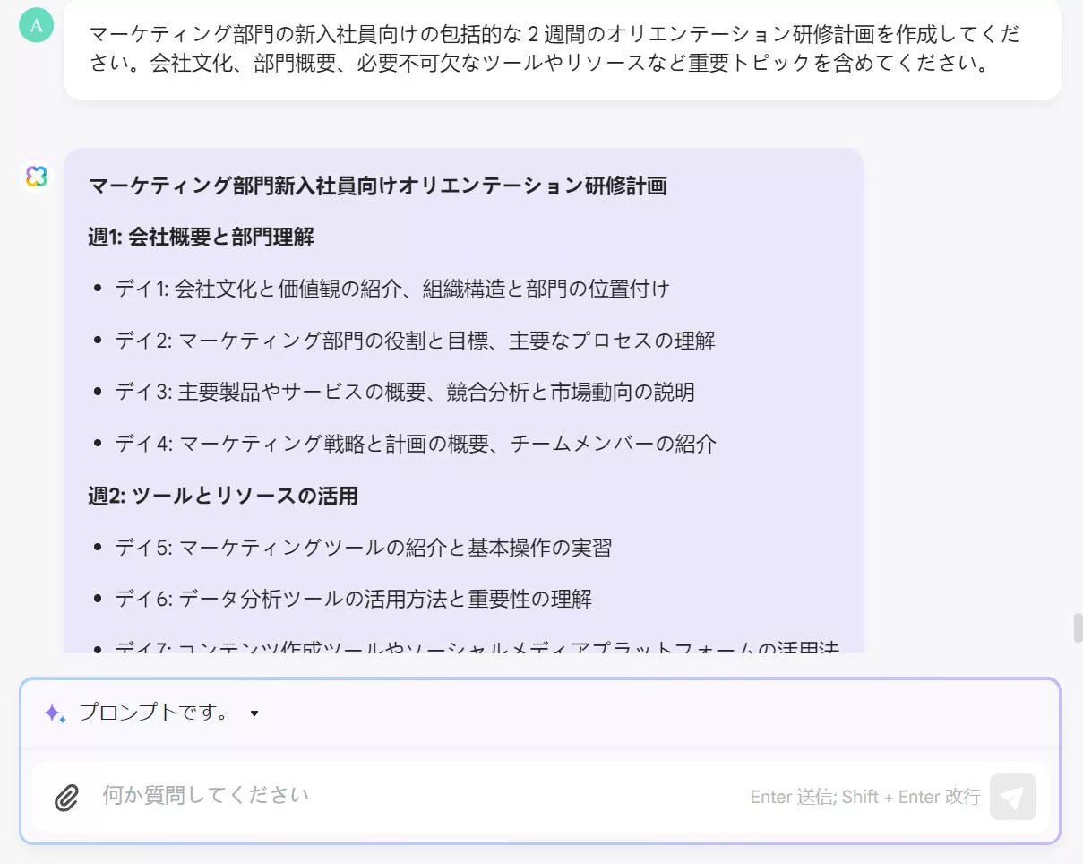Click the デイ6 データ分析ツール line
Image resolution: width=1083 pixels, height=864 pixels.
tap(354, 599)
